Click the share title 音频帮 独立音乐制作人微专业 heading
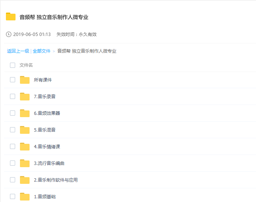The image size is (256, 202). [54, 17]
